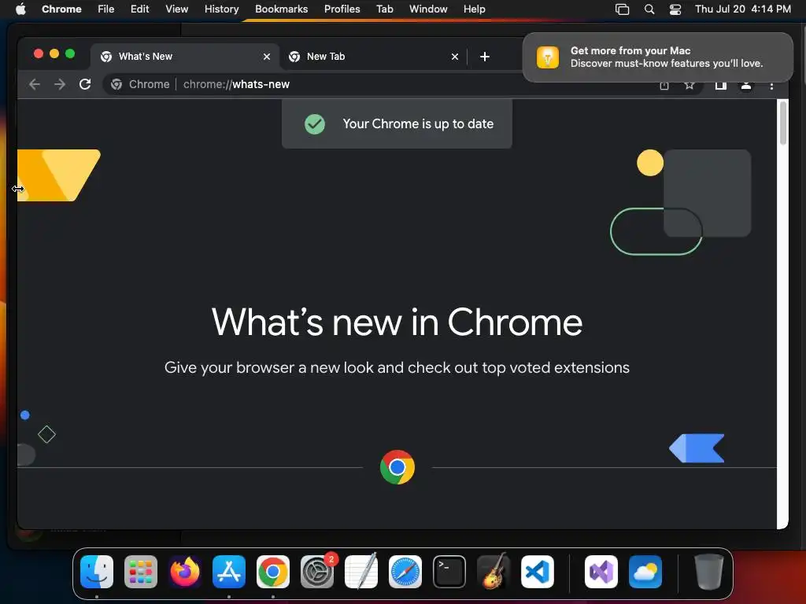Screen dimensions: 806x604
Task: Open the Profiles menu
Action: (342, 9)
